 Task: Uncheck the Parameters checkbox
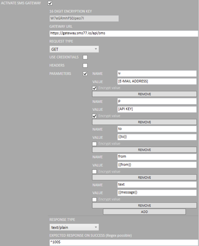click(x=85, y=74)
